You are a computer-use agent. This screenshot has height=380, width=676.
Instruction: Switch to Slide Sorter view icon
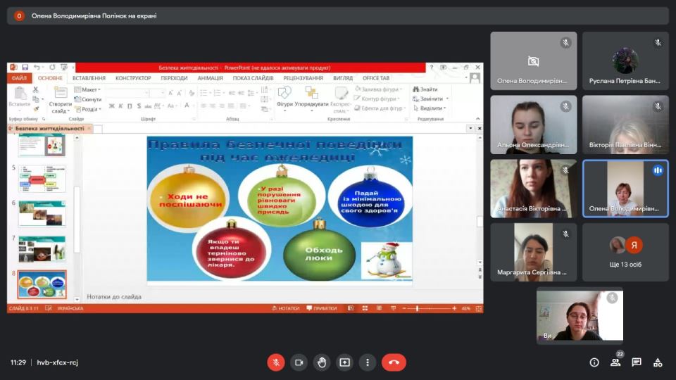click(365, 308)
